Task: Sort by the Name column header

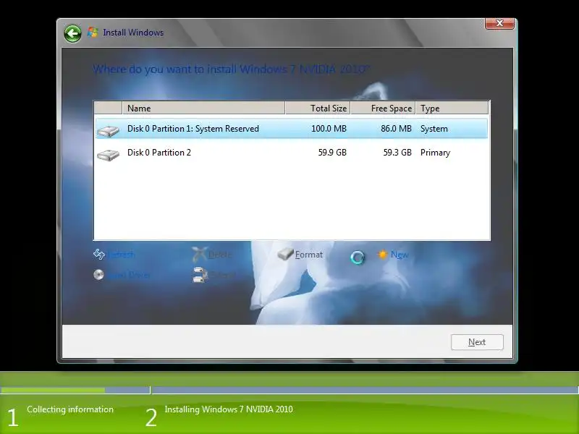Action: [203, 108]
